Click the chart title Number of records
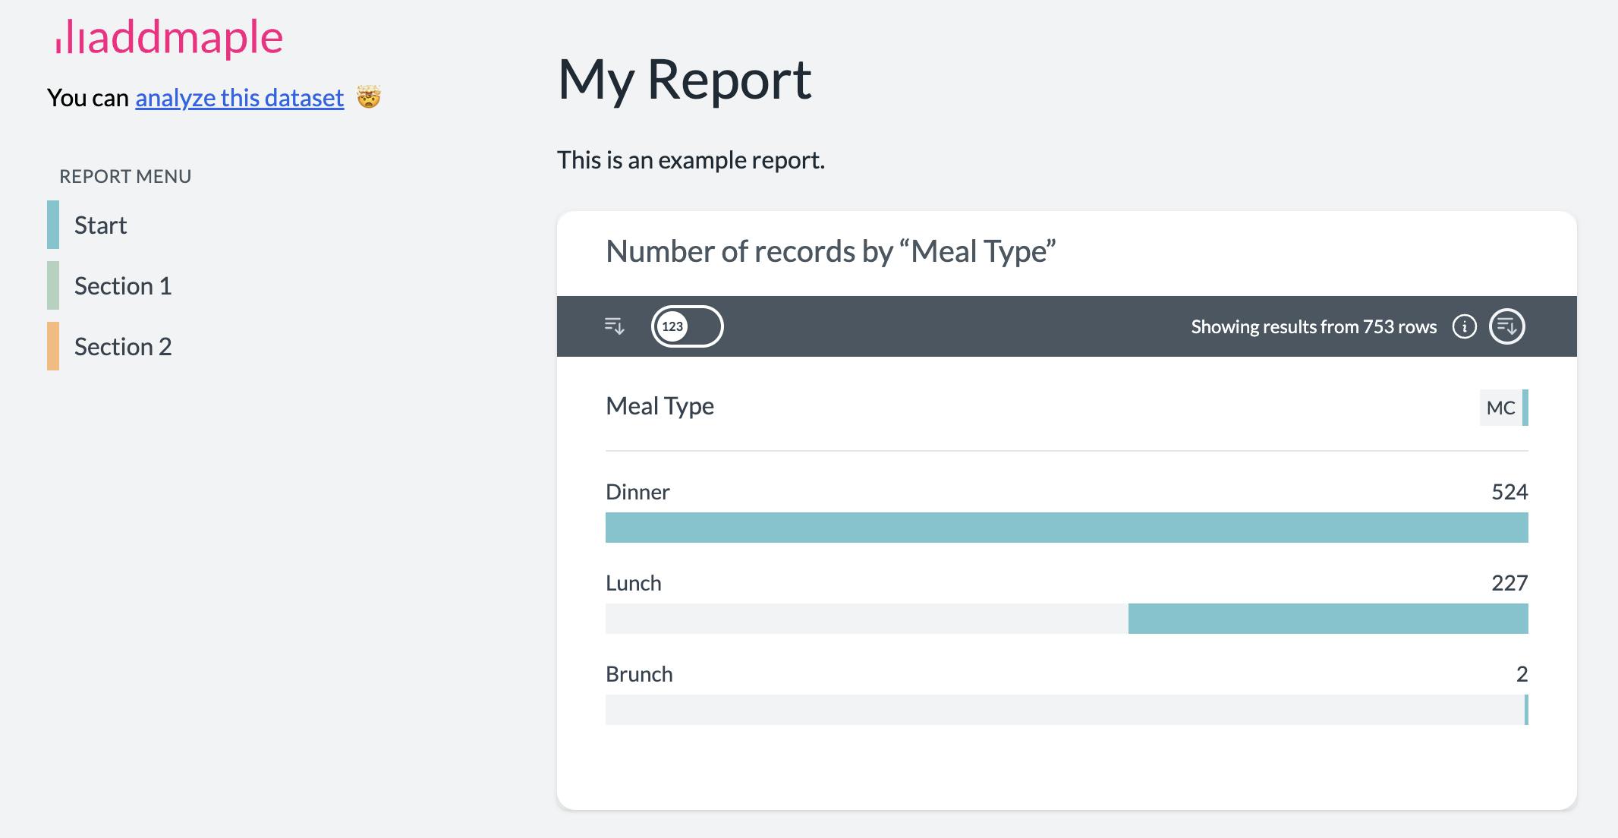 point(830,251)
